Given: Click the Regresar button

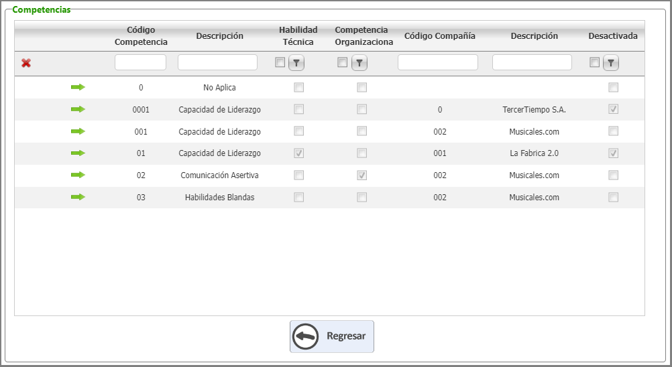Looking at the screenshot, I should click(332, 336).
